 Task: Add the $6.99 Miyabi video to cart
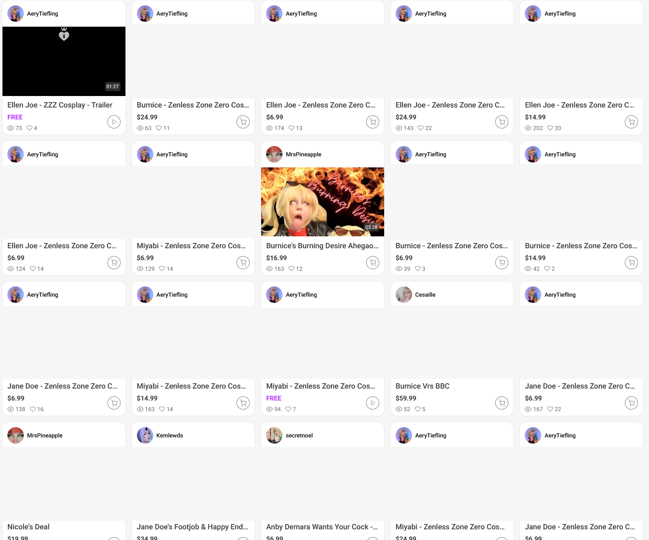click(243, 263)
